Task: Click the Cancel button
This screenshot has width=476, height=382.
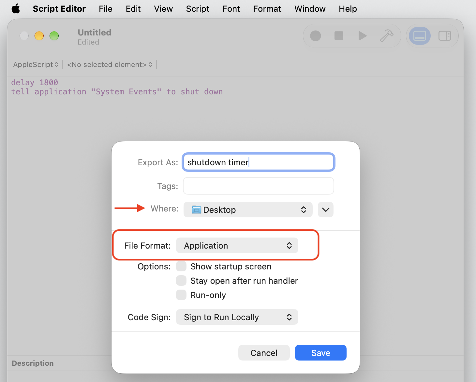Action: tap(264, 353)
